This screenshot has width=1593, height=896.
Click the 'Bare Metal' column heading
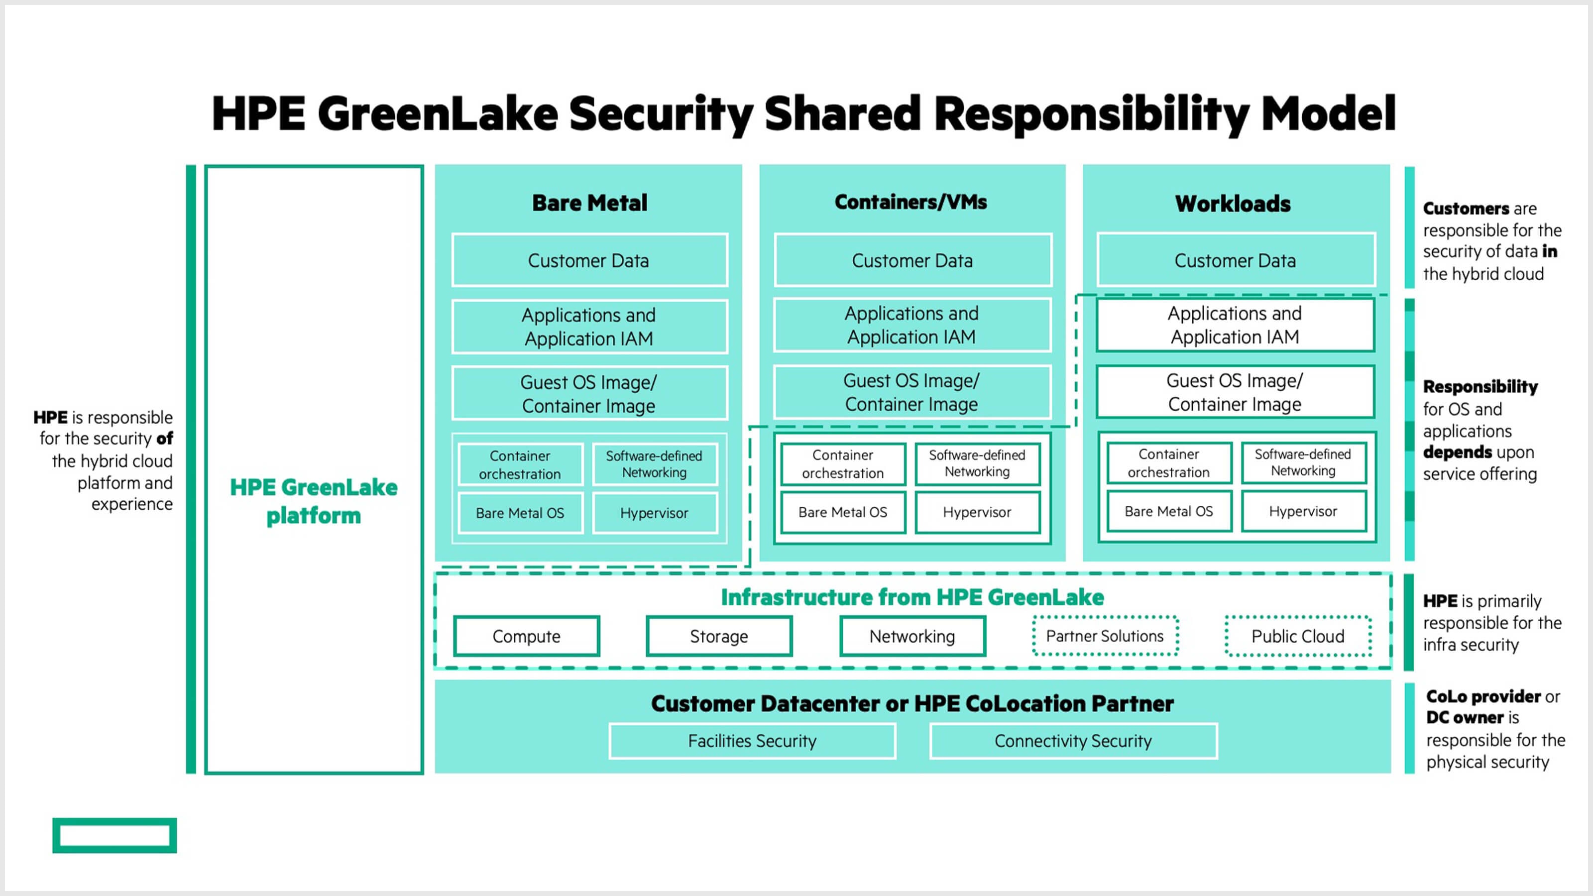tap(589, 203)
